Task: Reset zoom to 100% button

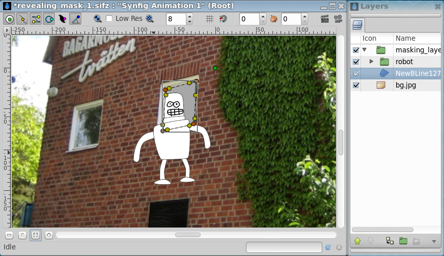Action: tap(22, 235)
